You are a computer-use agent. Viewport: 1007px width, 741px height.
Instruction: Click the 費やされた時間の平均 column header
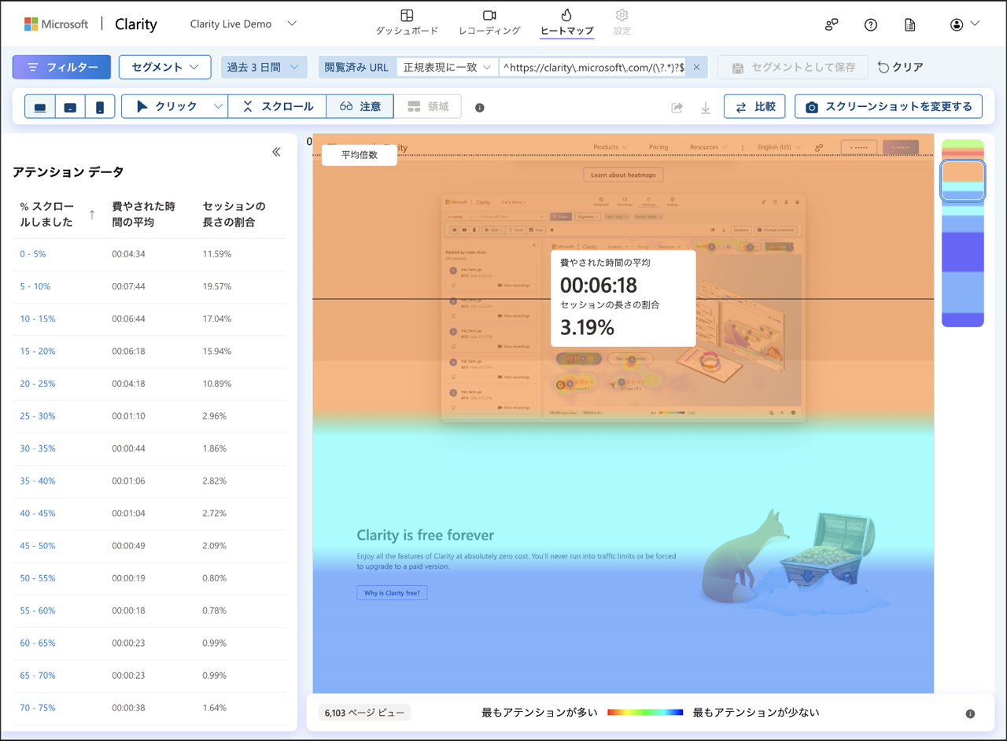(x=143, y=214)
